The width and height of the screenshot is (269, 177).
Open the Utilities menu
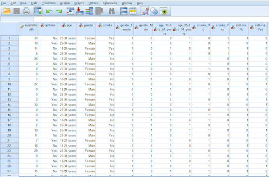[x=93, y=3]
